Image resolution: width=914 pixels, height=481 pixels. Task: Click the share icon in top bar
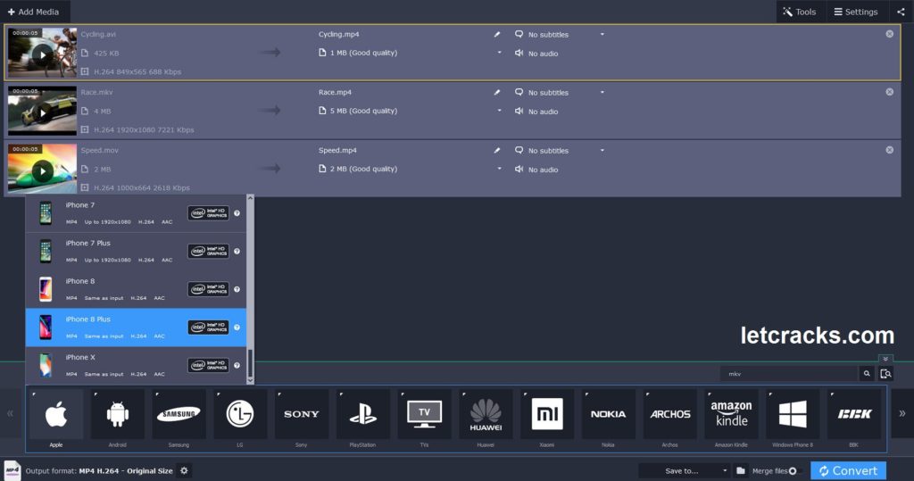[x=901, y=12]
